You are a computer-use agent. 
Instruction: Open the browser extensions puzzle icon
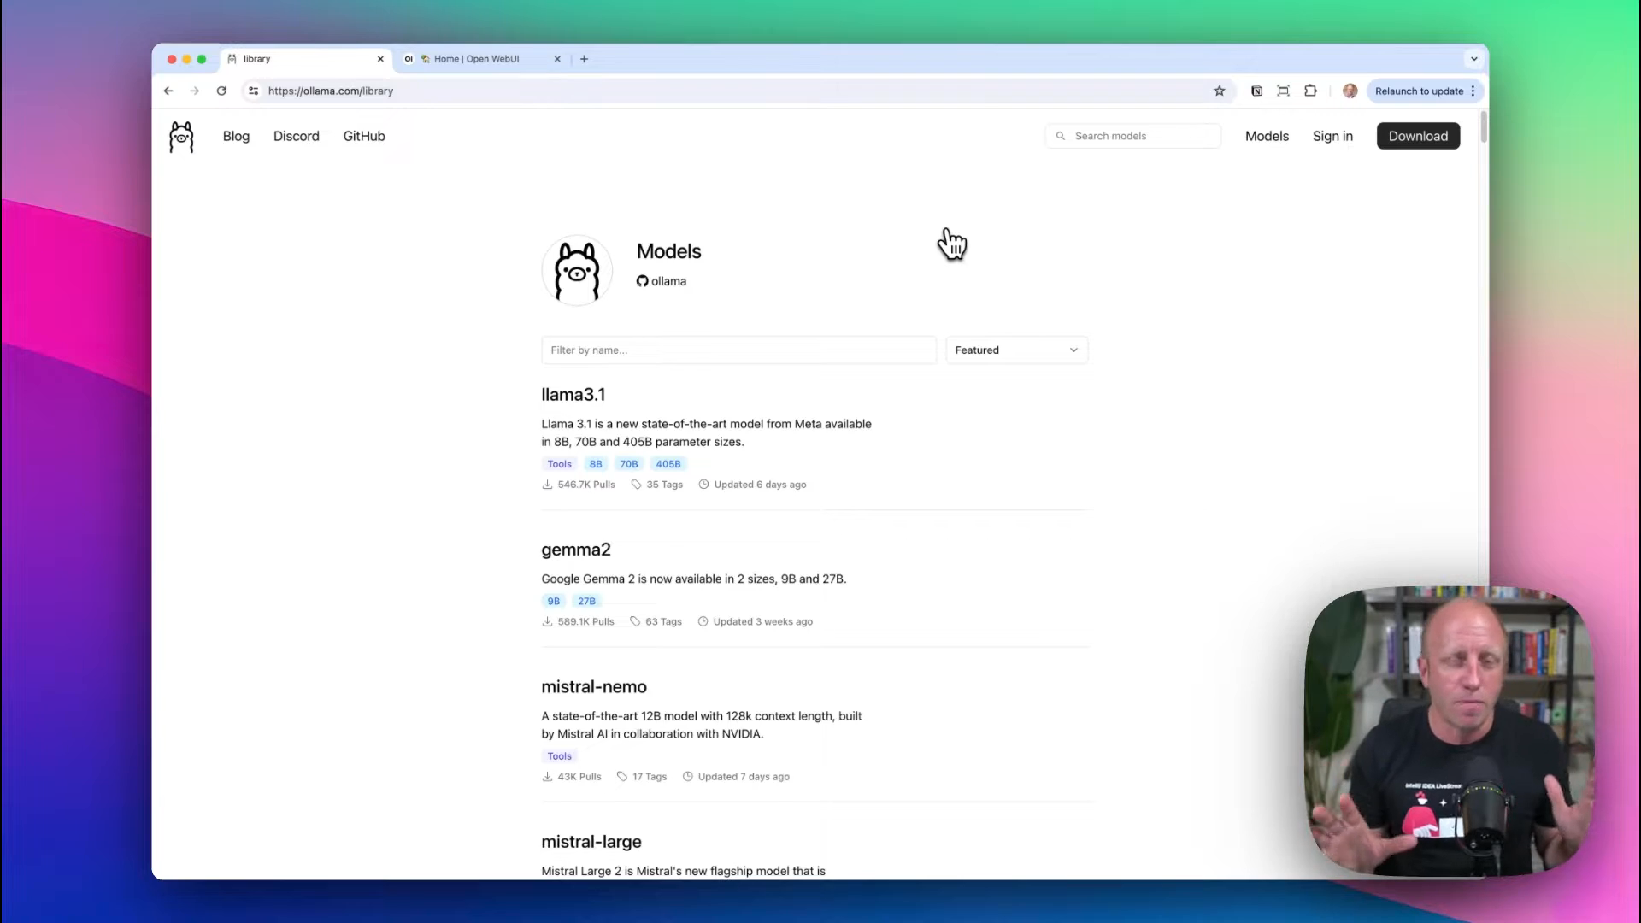(x=1310, y=91)
